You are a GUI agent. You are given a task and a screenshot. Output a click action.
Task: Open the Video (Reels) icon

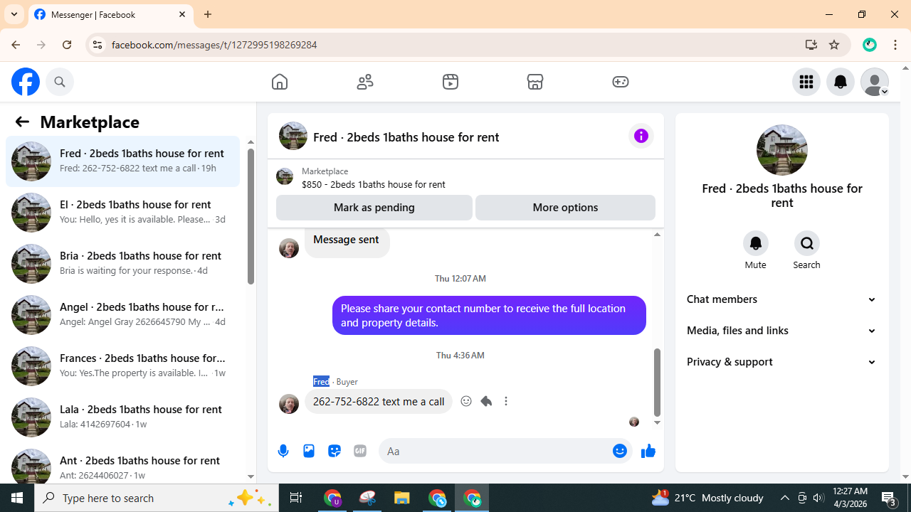point(451,82)
